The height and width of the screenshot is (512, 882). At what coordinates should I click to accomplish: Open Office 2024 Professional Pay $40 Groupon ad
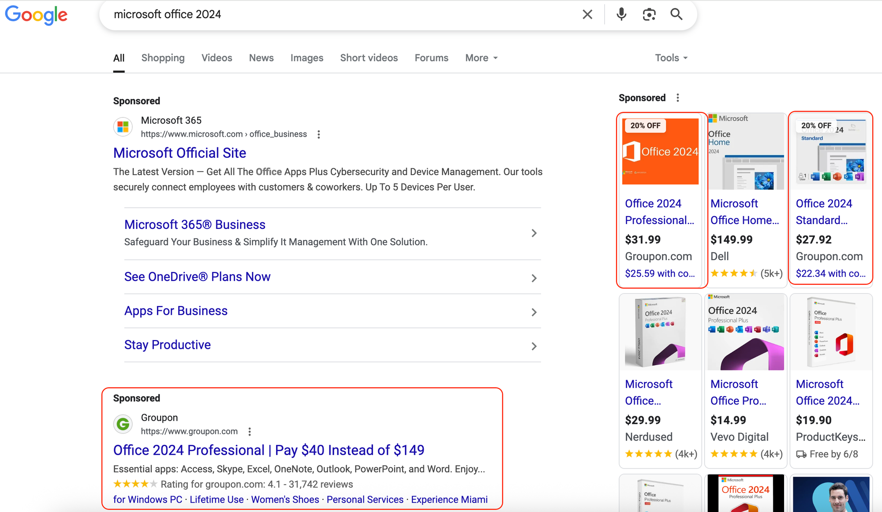click(x=269, y=450)
